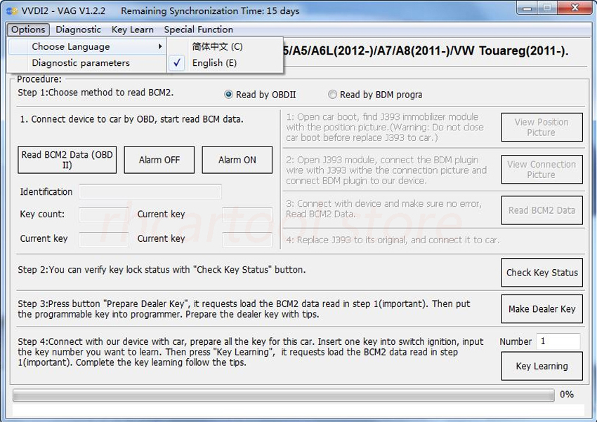Image resolution: width=597 pixels, height=422 pixels.
Task: Click '4: Replace J393 to its original' text
Action: 347,240
